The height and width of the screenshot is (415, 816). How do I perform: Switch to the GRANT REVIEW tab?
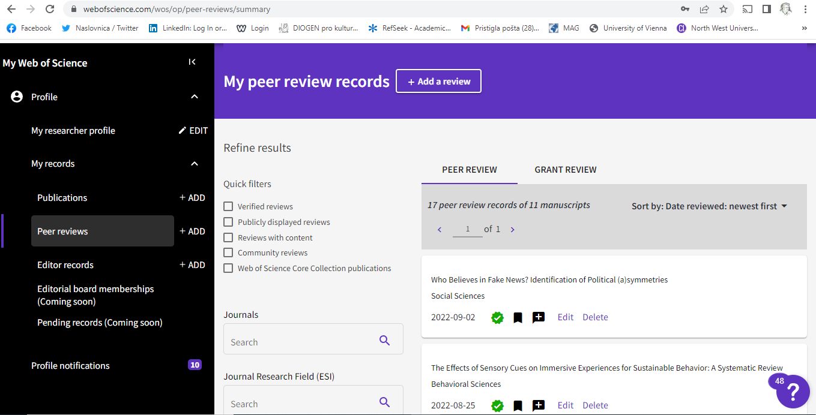[566, 170]
